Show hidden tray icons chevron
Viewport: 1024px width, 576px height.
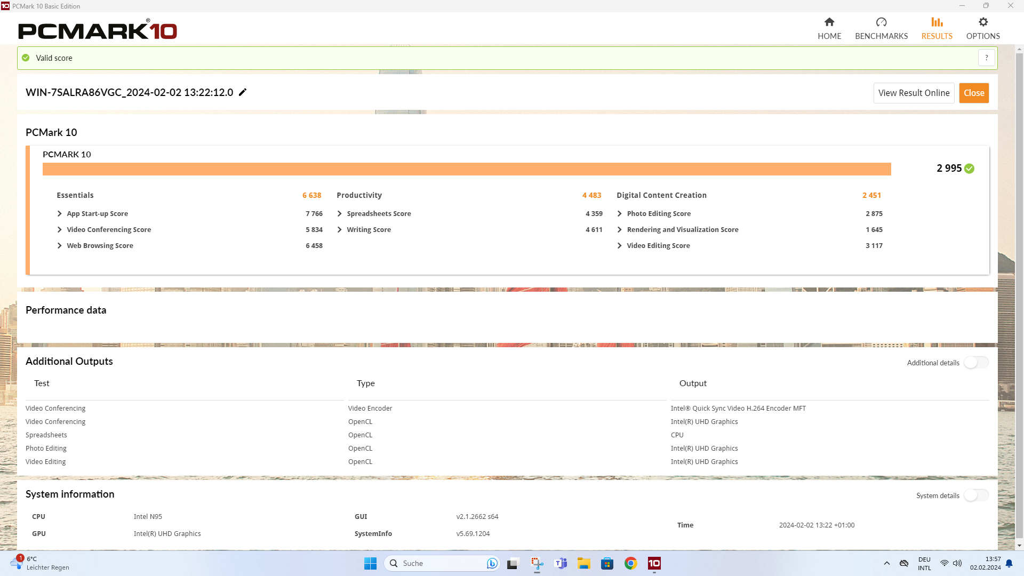(x=886, y=563)
